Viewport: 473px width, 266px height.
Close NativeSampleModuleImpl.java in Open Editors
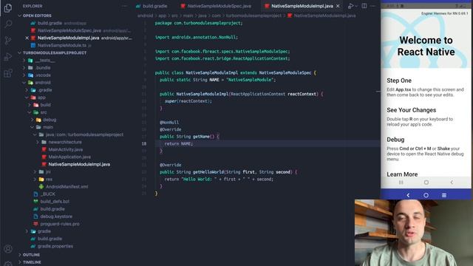point(27,38)
